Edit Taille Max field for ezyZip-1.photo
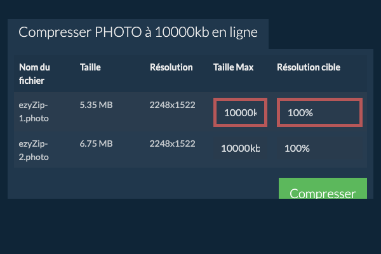Screen dimensions: 381x254 click(240, 112)
